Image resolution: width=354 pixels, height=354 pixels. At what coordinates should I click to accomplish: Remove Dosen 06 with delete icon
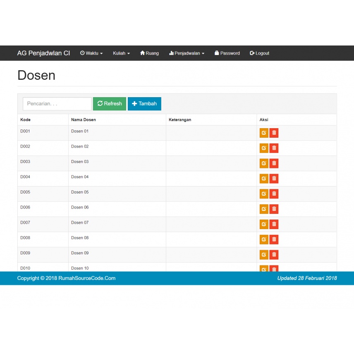click(274, 209)
